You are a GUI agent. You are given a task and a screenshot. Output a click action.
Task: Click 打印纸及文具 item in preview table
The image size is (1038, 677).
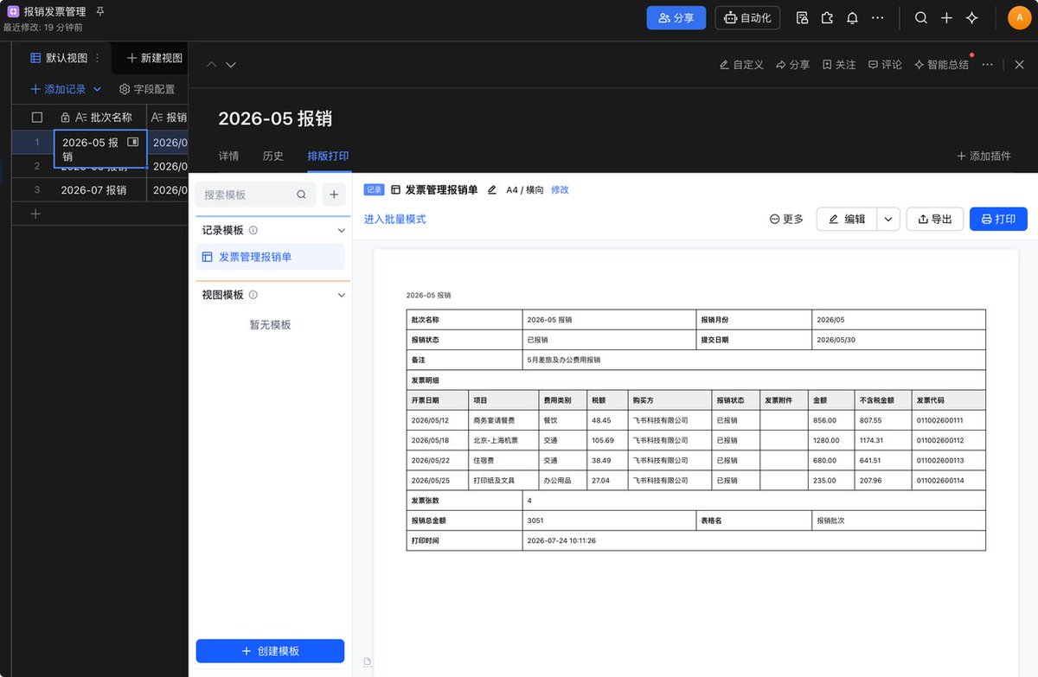[x=494, y=481]
